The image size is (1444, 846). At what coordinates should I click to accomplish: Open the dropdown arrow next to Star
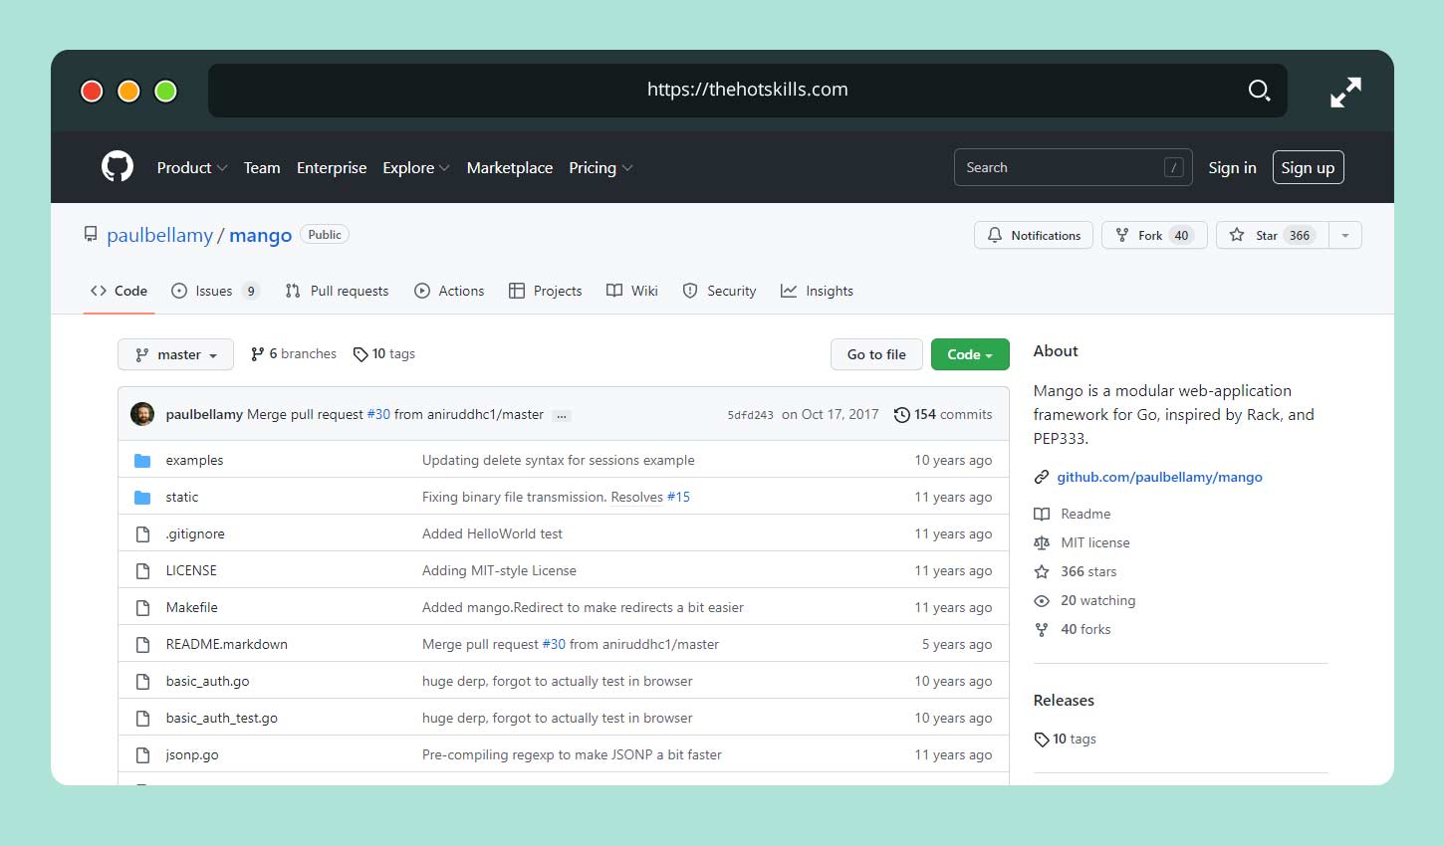click(x=1345, y=235)
